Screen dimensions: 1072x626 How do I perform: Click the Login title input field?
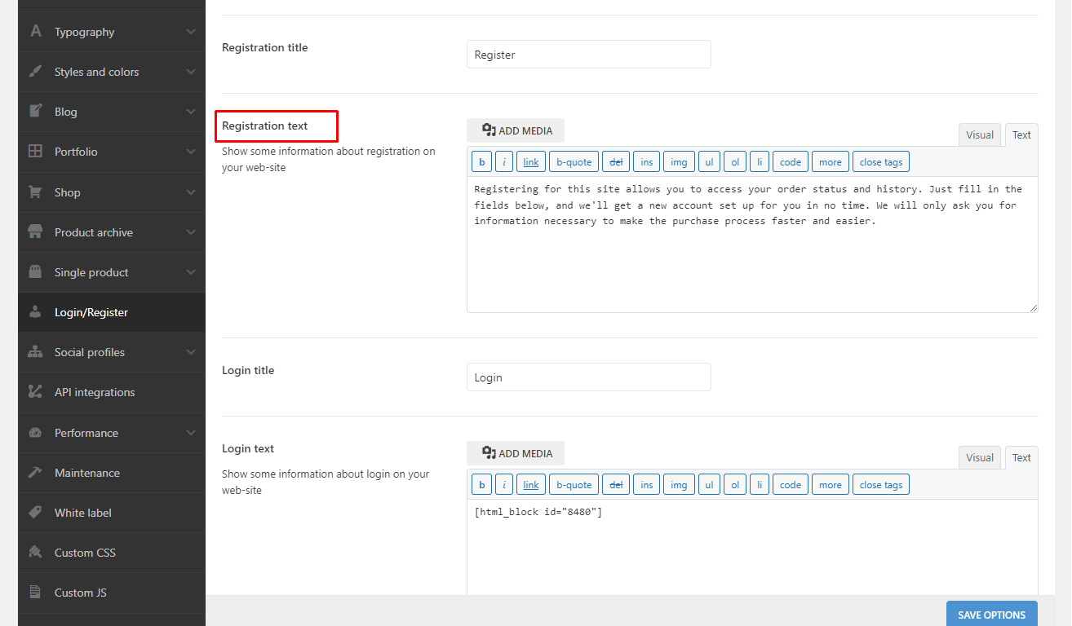click(589, 377)
